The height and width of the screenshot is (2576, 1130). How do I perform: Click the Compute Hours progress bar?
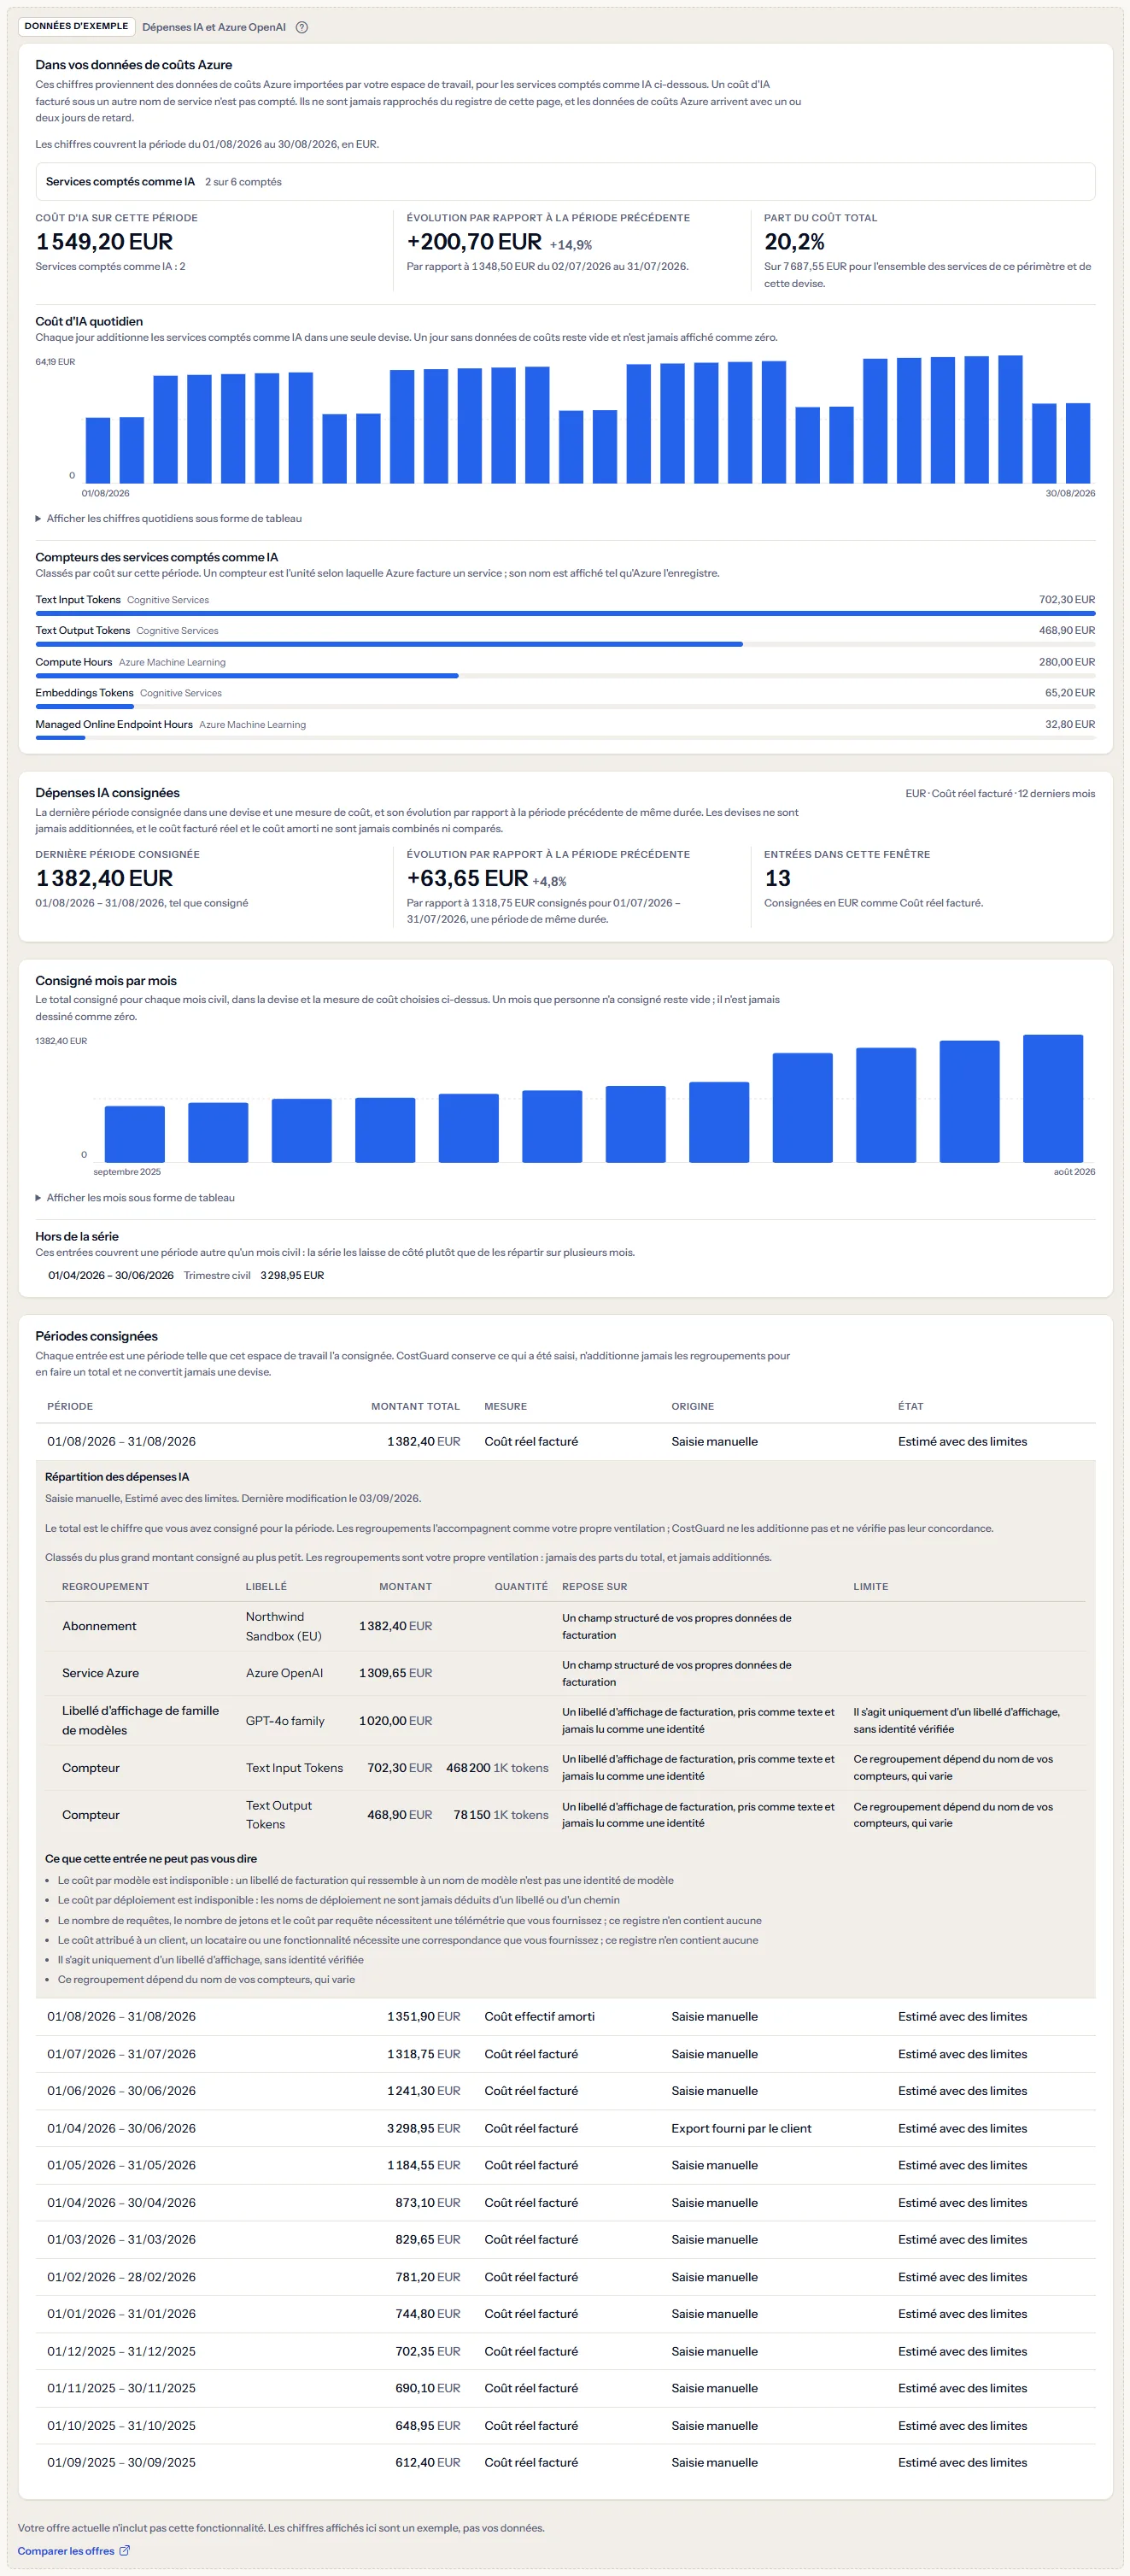click(x=565, y=675)
